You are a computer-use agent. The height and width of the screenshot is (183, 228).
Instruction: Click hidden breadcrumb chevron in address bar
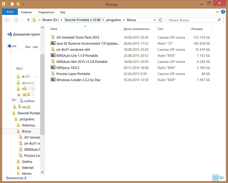39,20
